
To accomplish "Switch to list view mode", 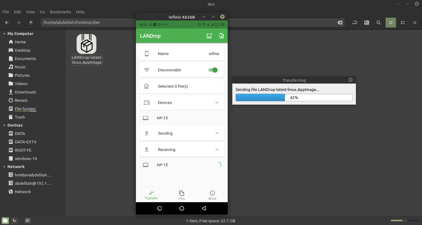I will pos(403,23).
